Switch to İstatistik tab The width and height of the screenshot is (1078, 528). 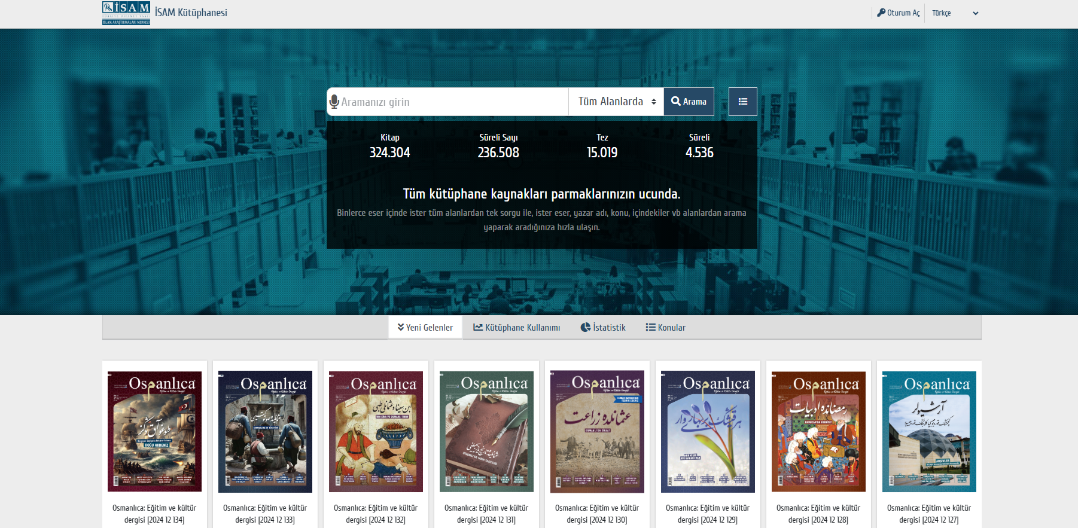(x=603, y=328)
